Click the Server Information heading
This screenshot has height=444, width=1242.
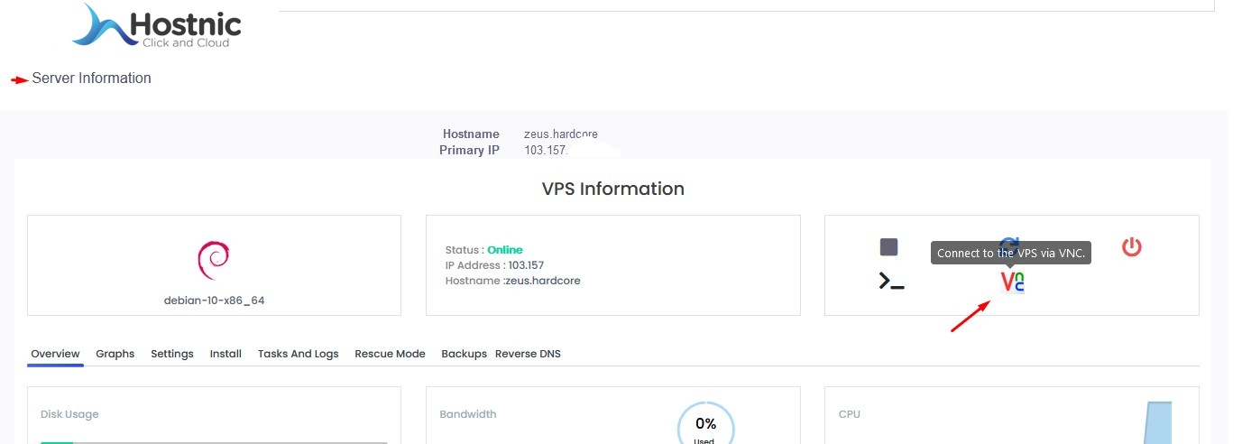[91, 79]
